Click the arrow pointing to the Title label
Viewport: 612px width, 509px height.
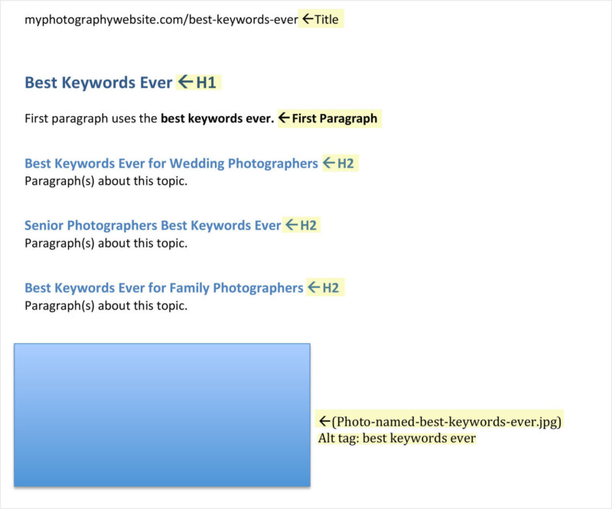coord(307,19)
